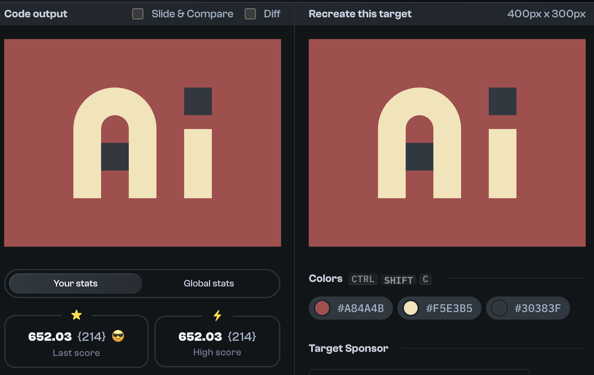
Task: Copy color #A84A4B swatch chip
Action: [351, 308]
